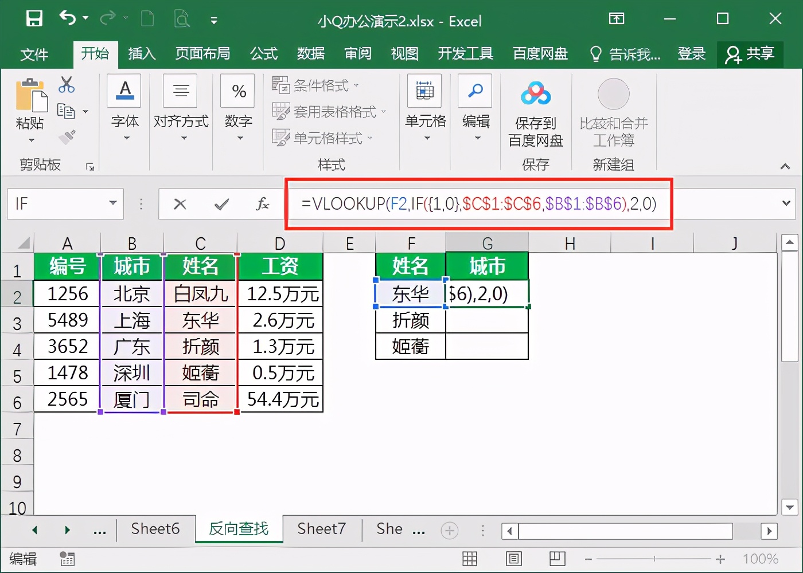Switch to Normal view in status bar

pyautogui.click(x=470, y=558)
